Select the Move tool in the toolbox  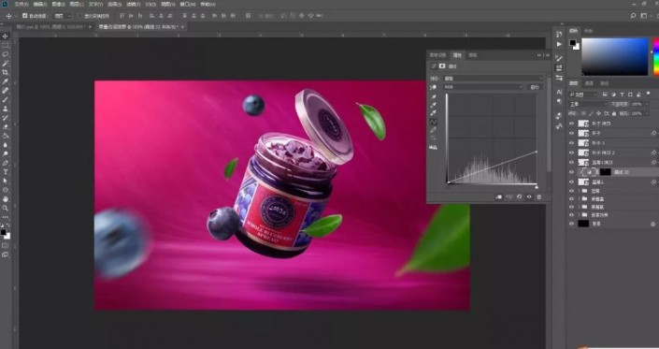click(6, 36)
